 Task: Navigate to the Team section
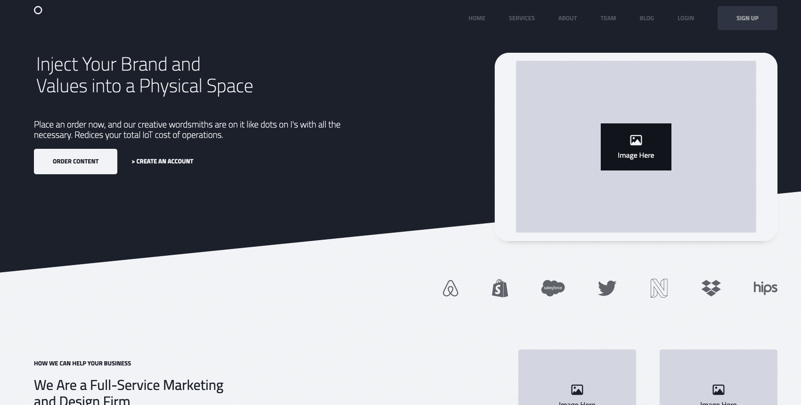[x=608, y=18]
